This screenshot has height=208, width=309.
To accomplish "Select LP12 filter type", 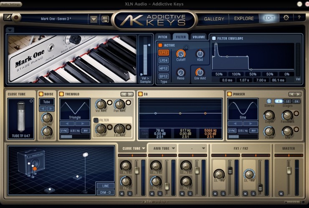I will (164, 53).
